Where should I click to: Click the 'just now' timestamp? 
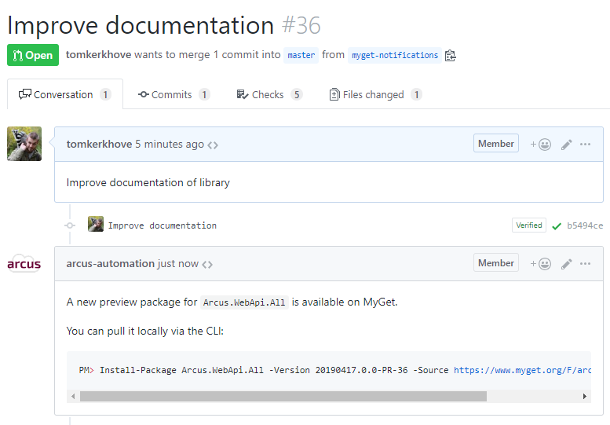coord(178,264)
